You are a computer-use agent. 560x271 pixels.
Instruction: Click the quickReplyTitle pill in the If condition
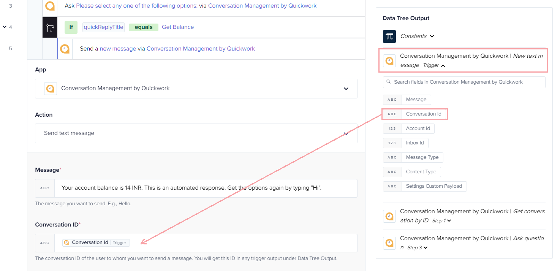103,27
